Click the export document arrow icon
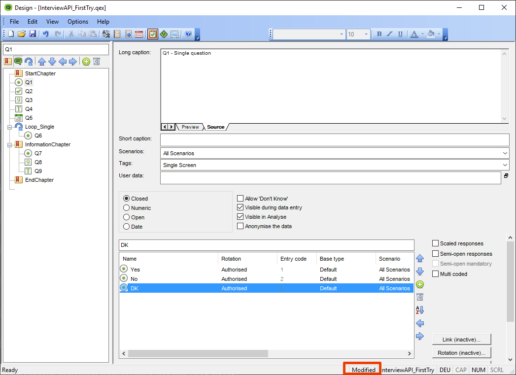The height and width of the screenshot is (375, 516). tap(128, 34)
